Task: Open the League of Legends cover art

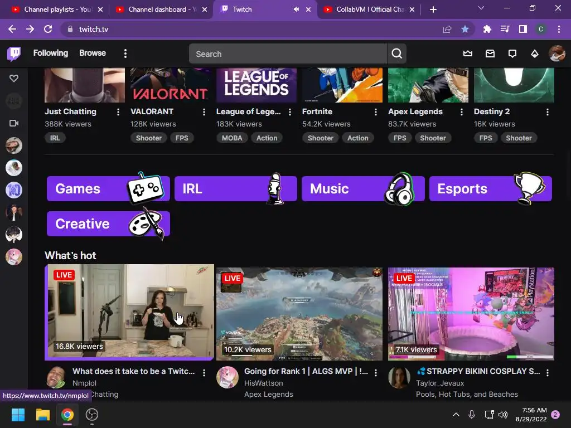Action: 257,85
